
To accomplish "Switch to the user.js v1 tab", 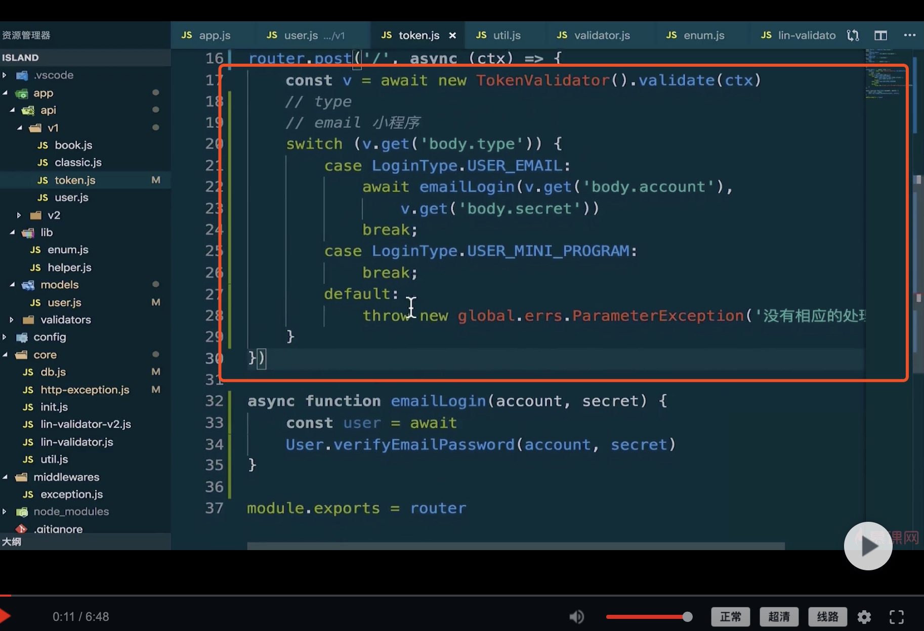I will [307, 35].
